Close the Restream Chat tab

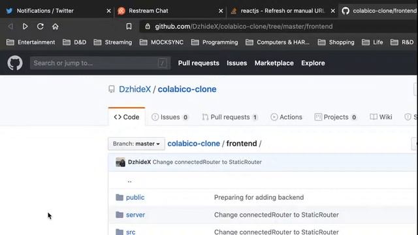(x=221, y=11)
